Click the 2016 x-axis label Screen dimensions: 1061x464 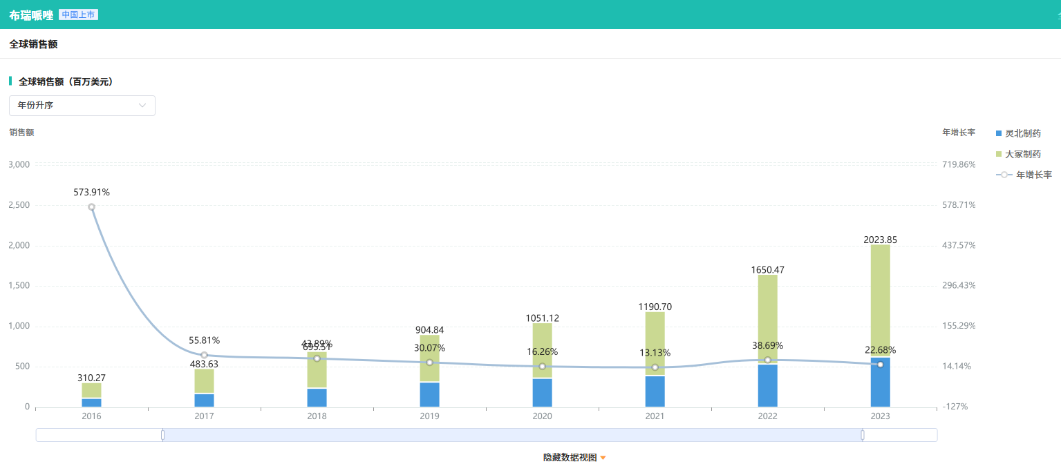click(x=91, y=416)
